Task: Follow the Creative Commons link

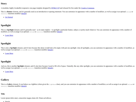Action: coord(88,8)
